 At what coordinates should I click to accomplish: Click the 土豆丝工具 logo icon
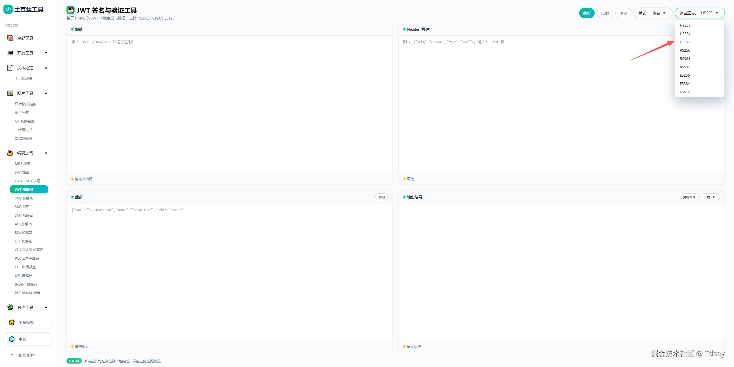pyautogui.click(x=8, y=9)
